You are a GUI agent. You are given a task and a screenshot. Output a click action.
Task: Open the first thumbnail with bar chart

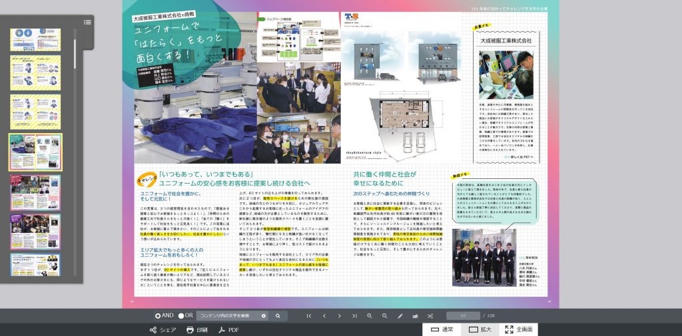tap(35, 39)
